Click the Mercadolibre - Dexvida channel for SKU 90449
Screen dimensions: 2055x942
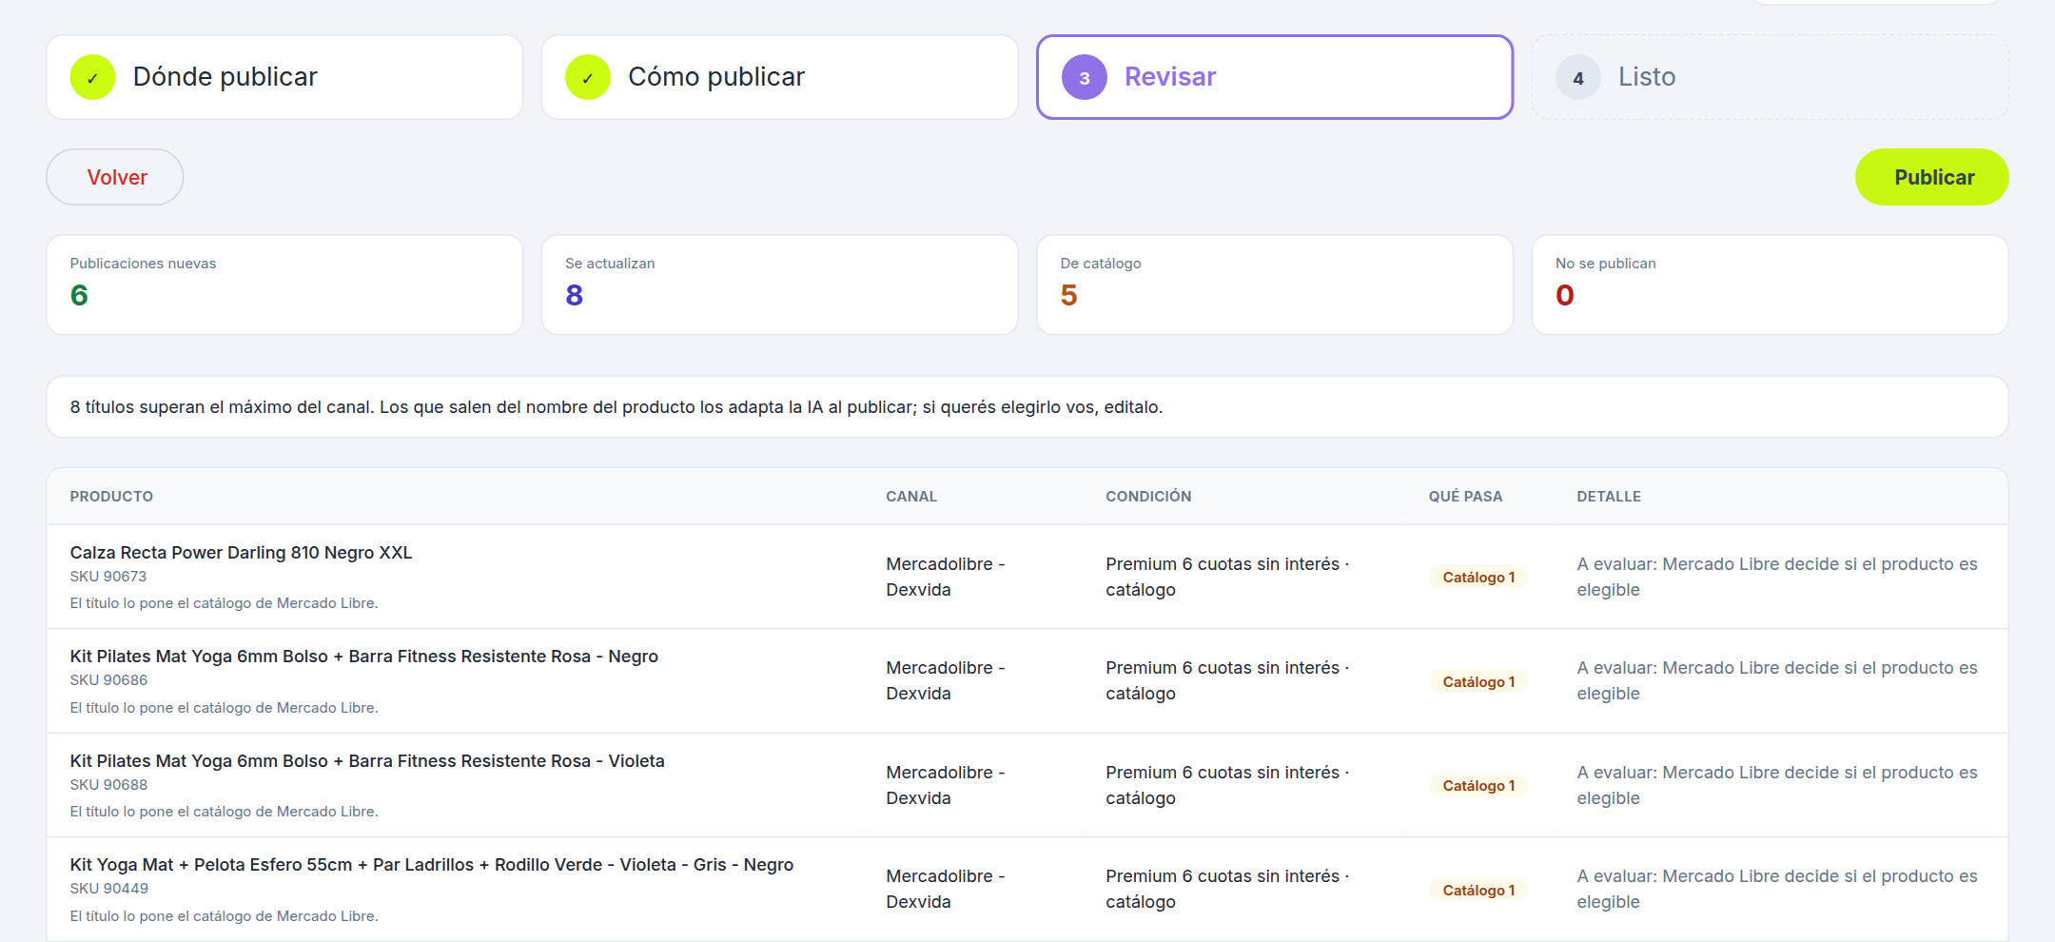(x=946, y=889)
